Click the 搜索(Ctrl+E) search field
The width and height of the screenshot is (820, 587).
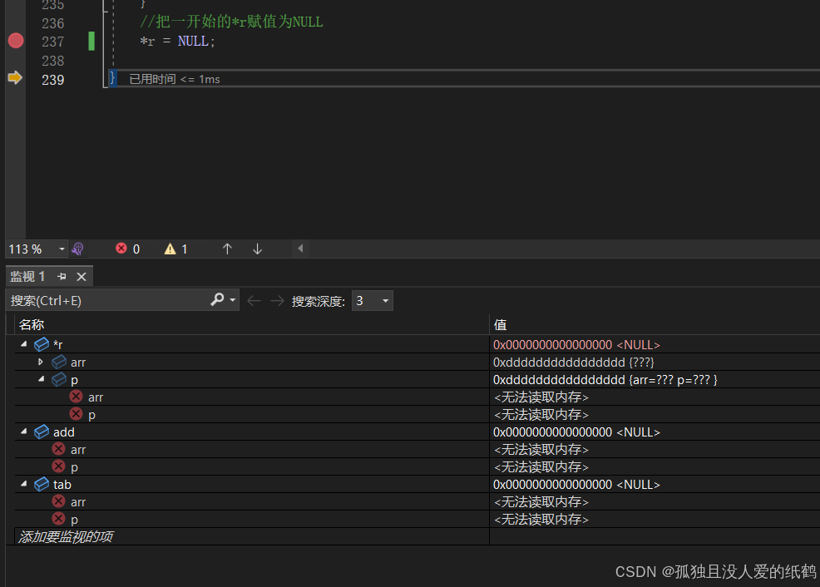coord(107,300)
